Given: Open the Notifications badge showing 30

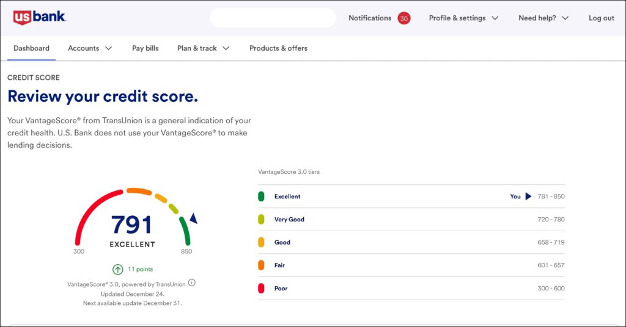Looking at the screenshot, I should tap(403, 18).
